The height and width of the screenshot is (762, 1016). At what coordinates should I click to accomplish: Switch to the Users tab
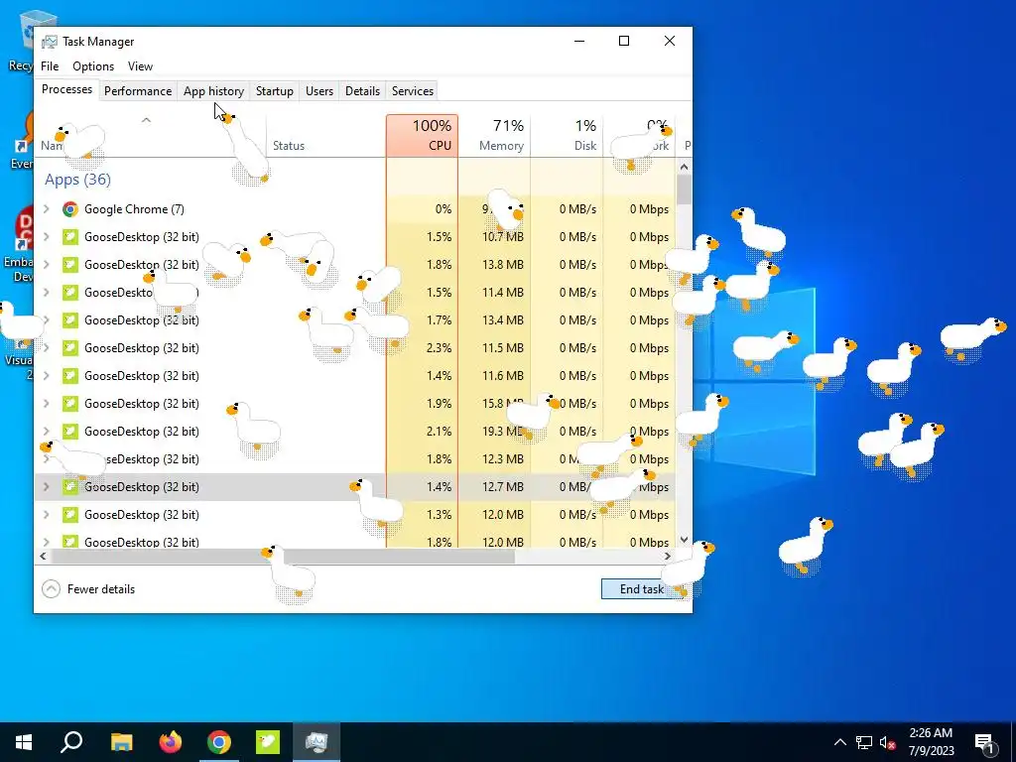point(319,91)
